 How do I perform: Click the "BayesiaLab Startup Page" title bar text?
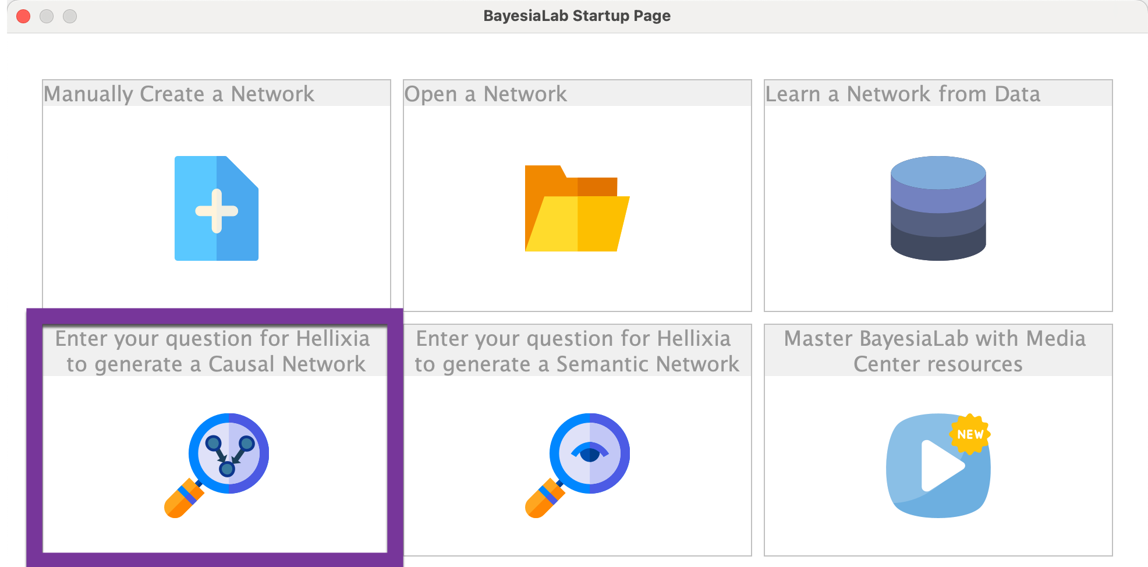[x=576, y=16]
